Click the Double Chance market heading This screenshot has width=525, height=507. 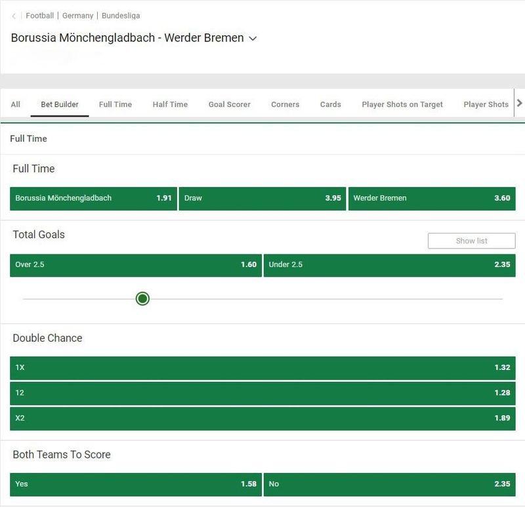(x=47, y=338)
